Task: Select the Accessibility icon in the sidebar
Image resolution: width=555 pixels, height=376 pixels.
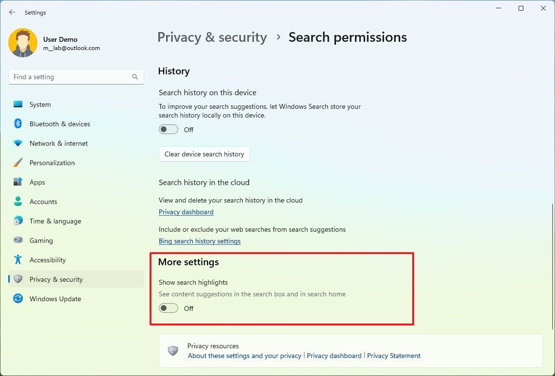Action: (17, 260)
